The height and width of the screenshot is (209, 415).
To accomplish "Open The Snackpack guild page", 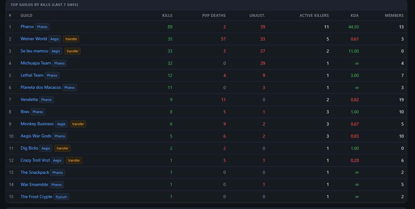I will tap(35, 172).
